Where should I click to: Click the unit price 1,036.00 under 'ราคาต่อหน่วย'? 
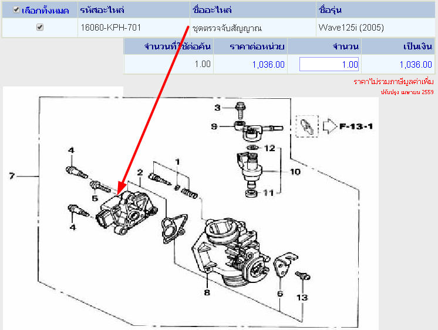(x=268, y=65)
